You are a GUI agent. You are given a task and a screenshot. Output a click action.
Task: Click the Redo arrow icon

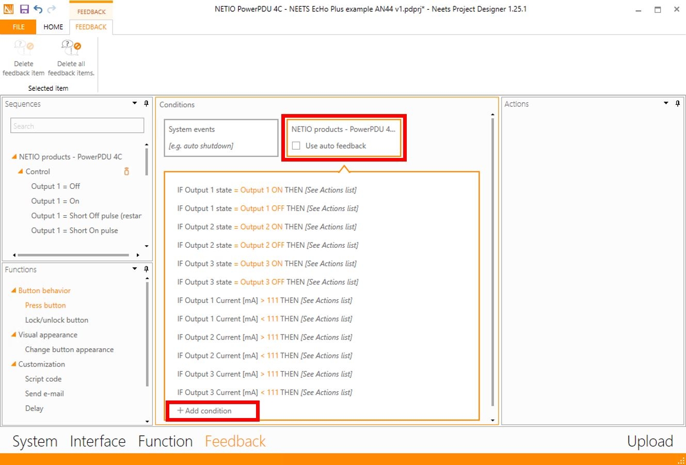(x=52, y=9)
